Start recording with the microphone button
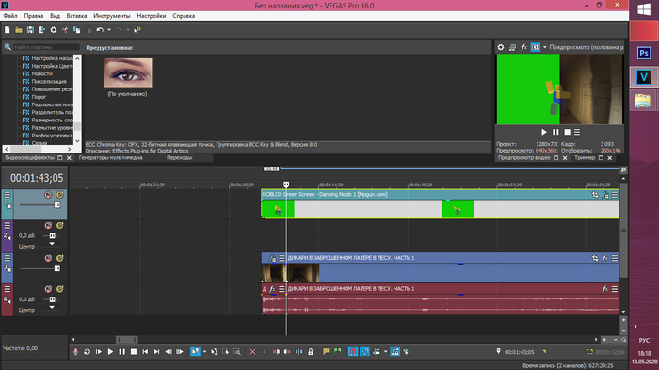 pos(75,352)
